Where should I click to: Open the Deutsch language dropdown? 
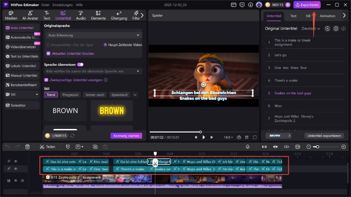click(311, 29)
